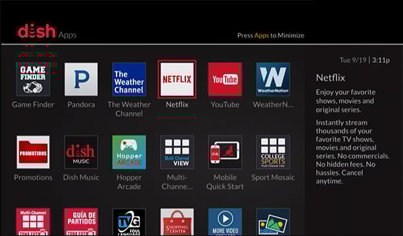Launch the TVG Foul Language app
The image size is (403, 236).
(x=129, y=222)
